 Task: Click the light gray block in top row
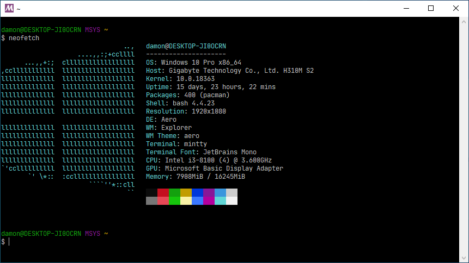click(232, 192)
